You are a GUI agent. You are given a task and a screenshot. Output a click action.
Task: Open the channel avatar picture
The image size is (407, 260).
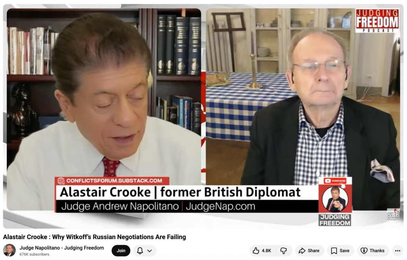click(x=10, y=250)
